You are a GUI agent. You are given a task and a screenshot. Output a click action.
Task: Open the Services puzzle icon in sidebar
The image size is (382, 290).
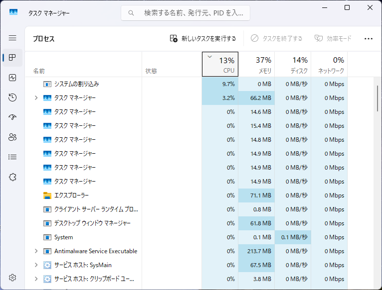coord(12,177)
